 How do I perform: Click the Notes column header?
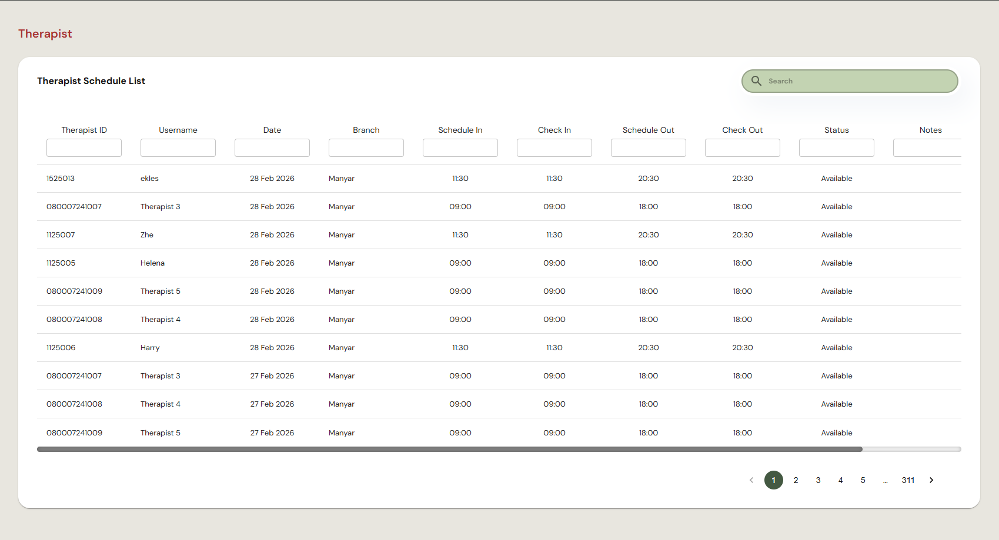coord(931,130)
